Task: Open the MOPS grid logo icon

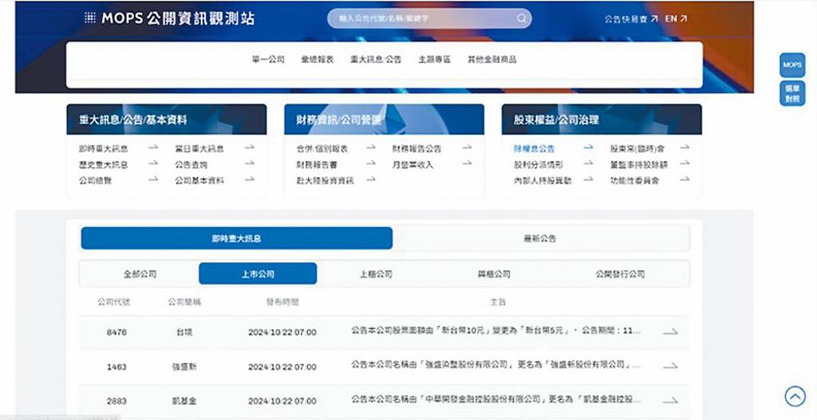Action: tap(89, 18)
